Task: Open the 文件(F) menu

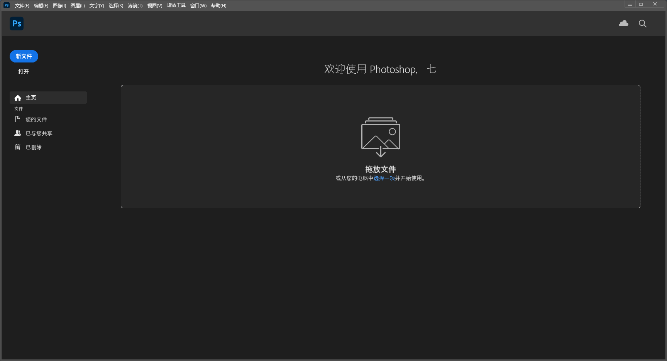Action: (22, 5)
